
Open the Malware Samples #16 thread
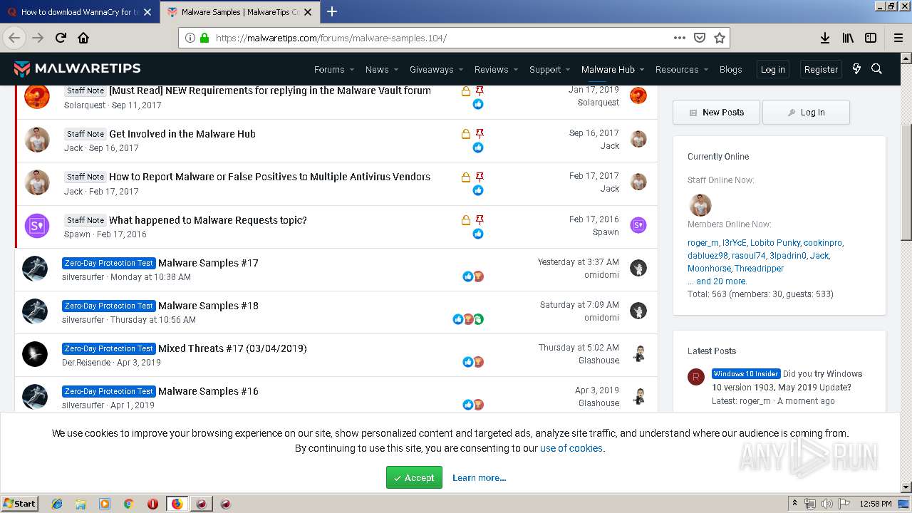tap(208, 391)
